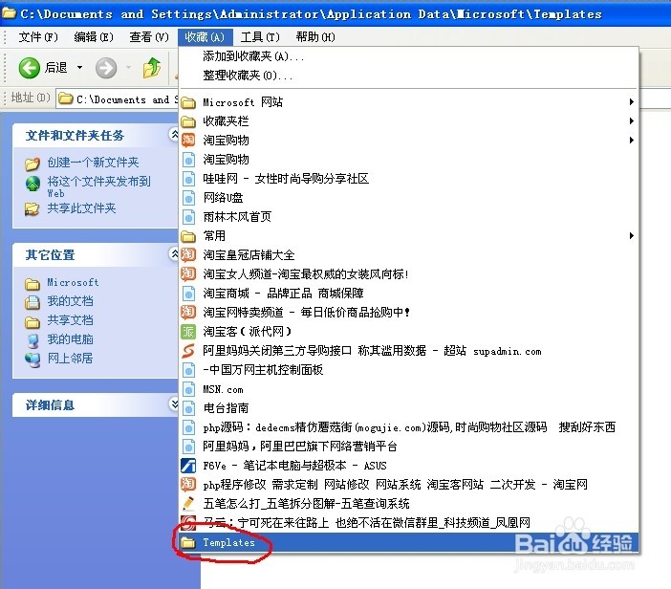This screenshot has height=589, width=671.
Task: Close the 收藏(A) menu
Action: [205, 37]
